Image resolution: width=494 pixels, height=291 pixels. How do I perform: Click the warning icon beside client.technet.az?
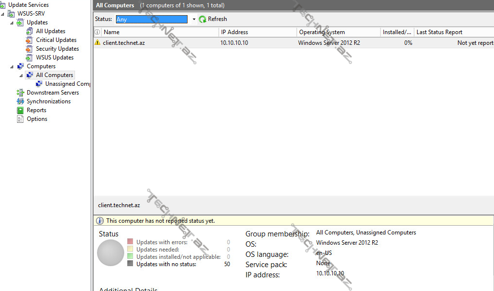pos(97,43)
